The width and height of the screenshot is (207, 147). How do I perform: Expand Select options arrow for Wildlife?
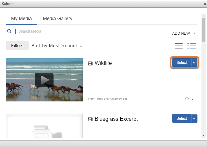tap(194, 63)
